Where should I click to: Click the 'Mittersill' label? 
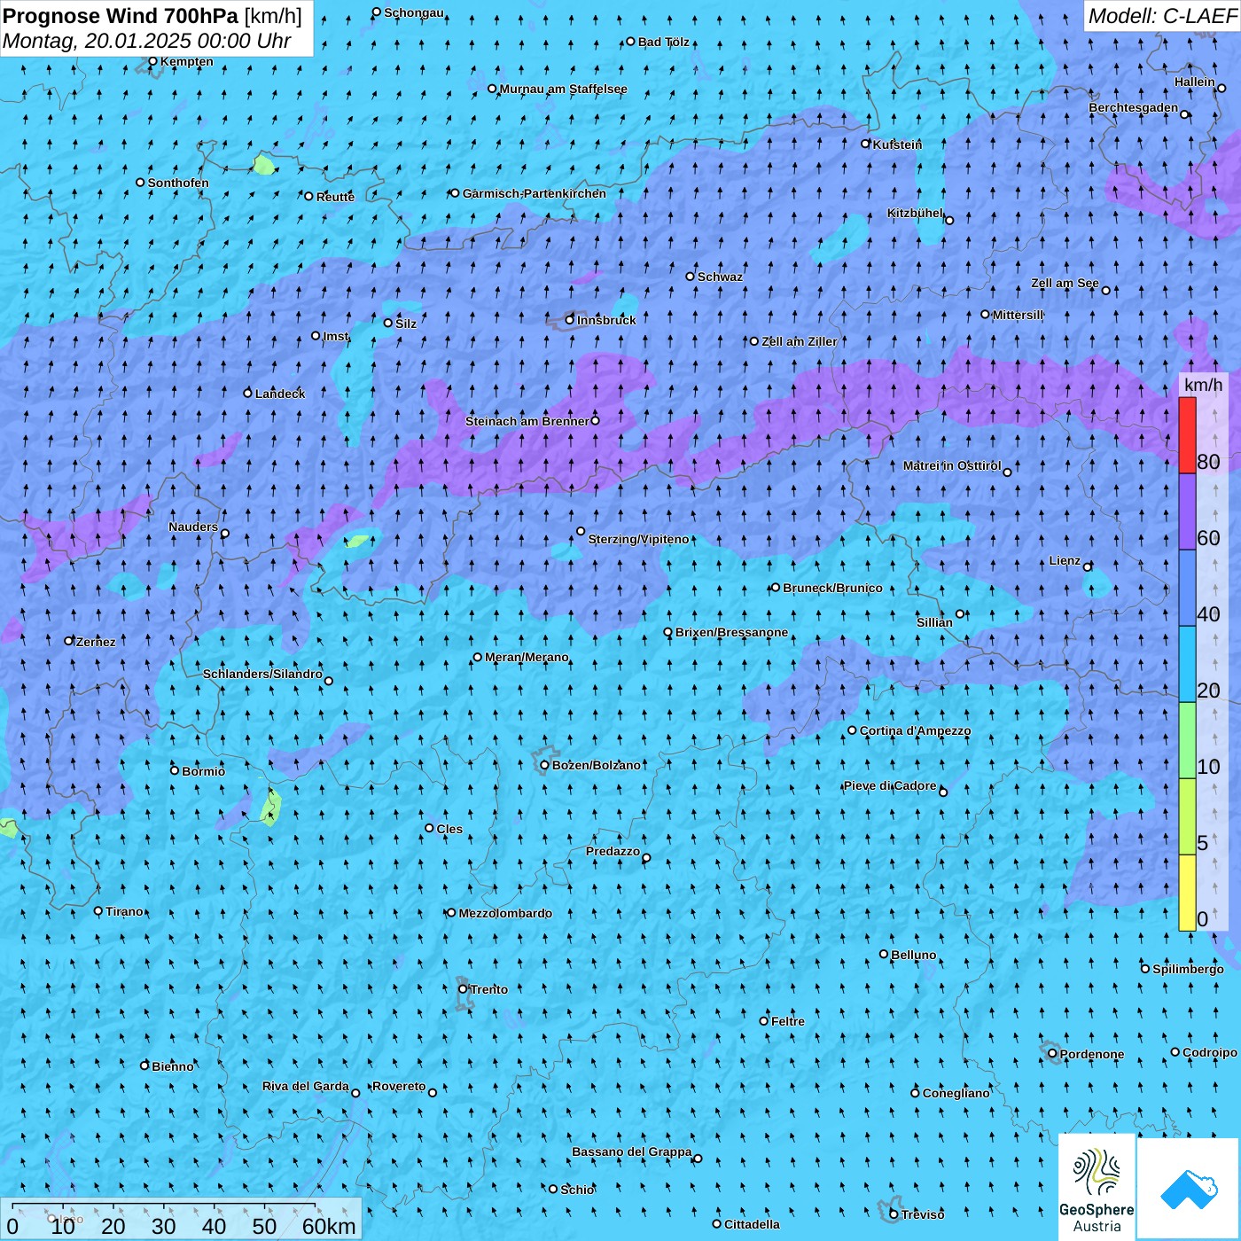(x=1018, y=315)
